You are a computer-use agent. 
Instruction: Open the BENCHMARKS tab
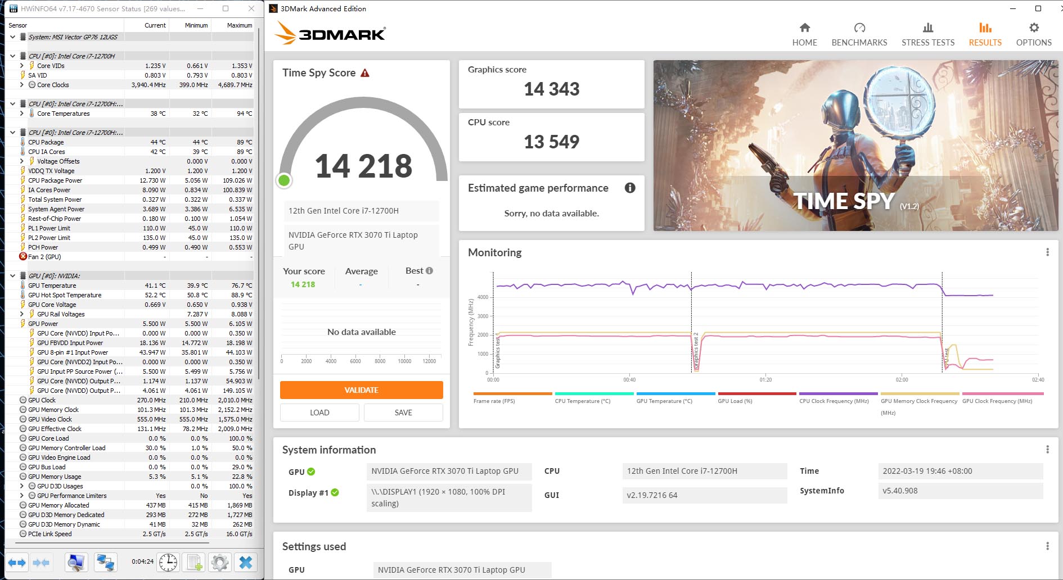[859, 34]
